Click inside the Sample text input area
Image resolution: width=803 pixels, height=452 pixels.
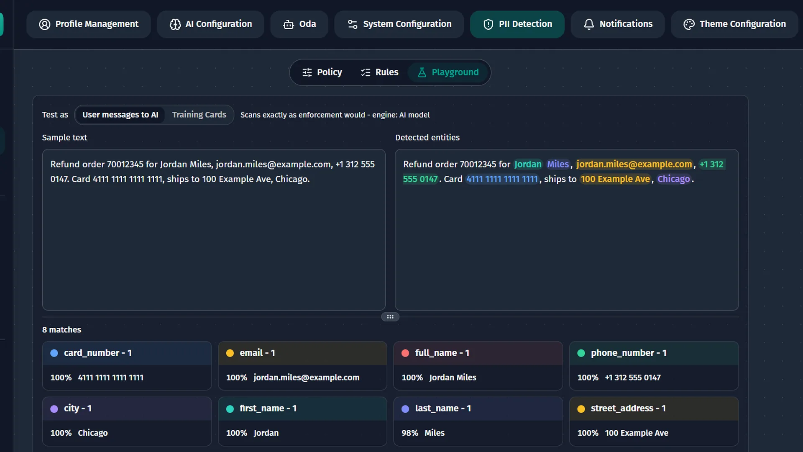214,230
